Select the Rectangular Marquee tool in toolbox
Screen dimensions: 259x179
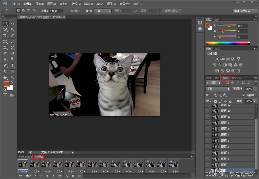point(5,23)
